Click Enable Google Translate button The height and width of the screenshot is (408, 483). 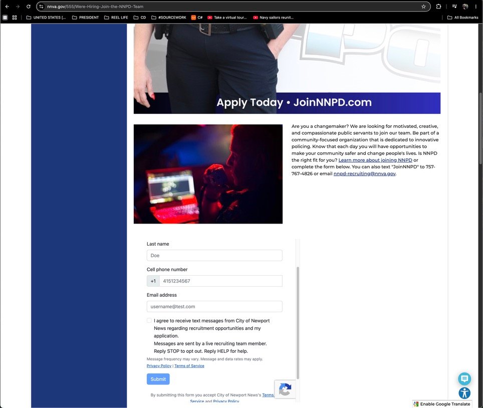442,404
